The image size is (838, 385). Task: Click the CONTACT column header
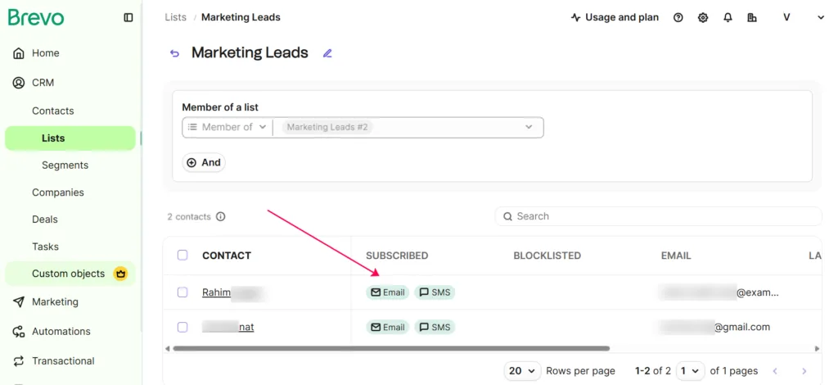click(x=227, y=256)
